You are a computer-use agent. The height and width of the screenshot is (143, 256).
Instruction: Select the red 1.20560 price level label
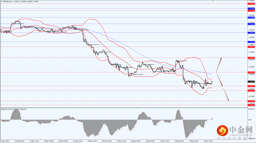pyautogui.click(x=251, y=105)
